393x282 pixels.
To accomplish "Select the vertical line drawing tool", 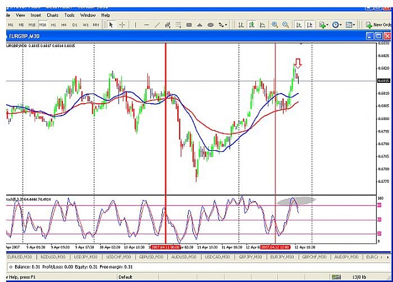I will click(x=135, y=24).
